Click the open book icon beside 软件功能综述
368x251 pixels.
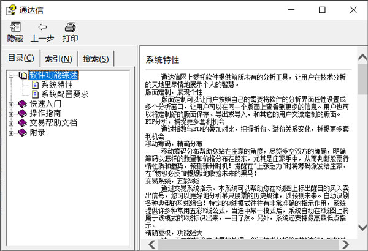(x=23, y=75)
